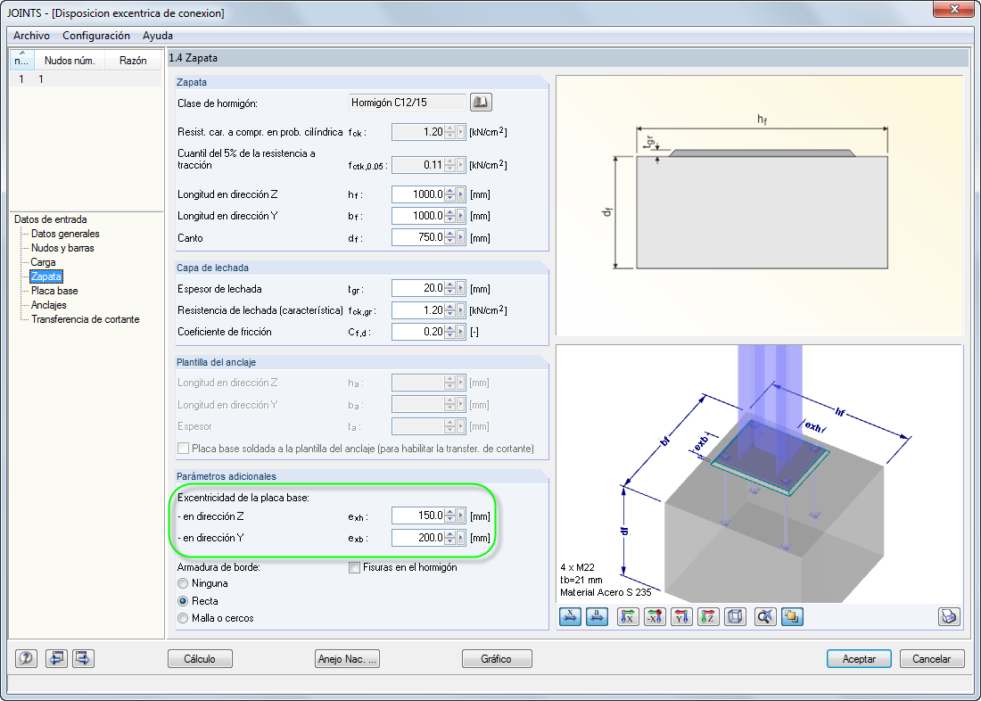
Task: Select Recta edge reinforcement radio
Action: [x=183, y=601]
